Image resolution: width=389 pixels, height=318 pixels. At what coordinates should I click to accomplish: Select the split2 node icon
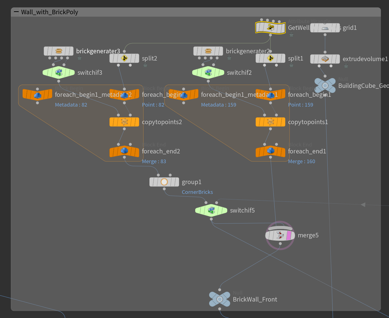point(124,58)
